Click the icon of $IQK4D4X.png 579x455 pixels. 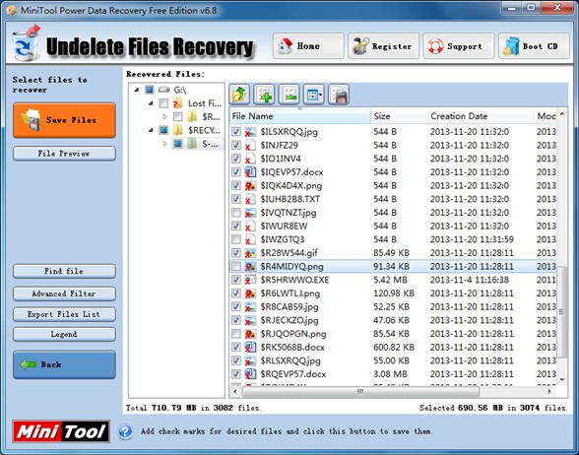pos(250,186)
